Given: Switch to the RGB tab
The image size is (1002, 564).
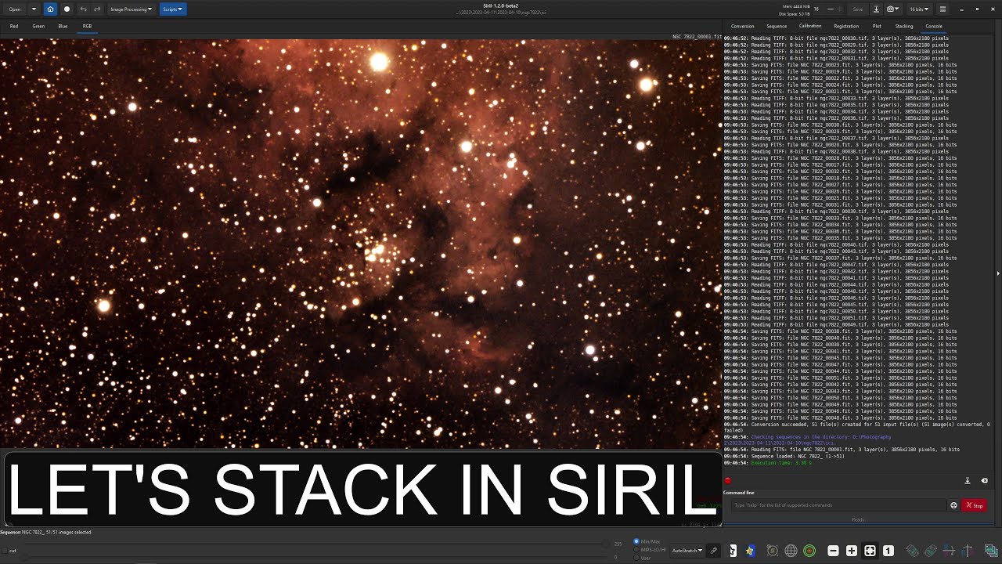Looking at the screenshot, I should click(x=87, y=26).
